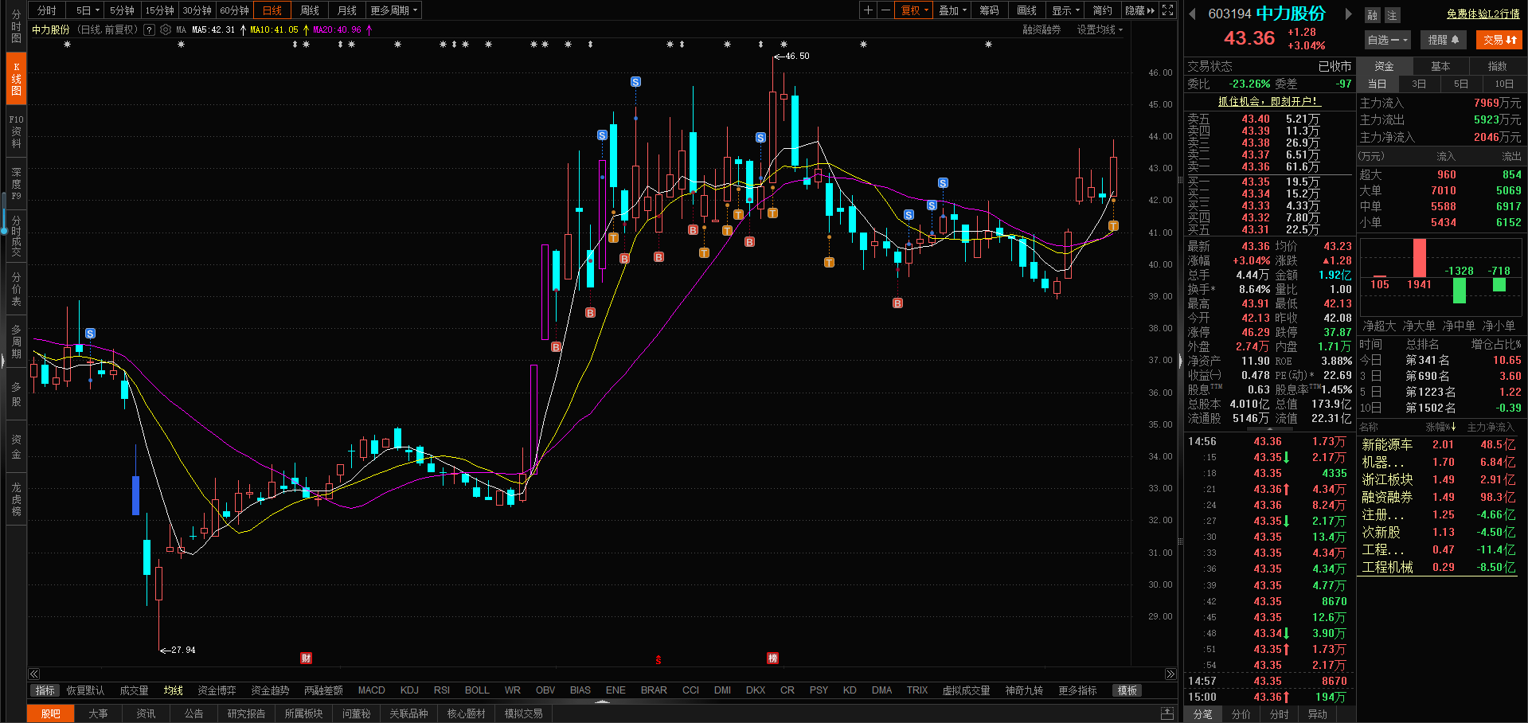Open 多周期 in left sidebar
Image resolution: width=1528 pixels, height=723 pixels.
point(16,341)
